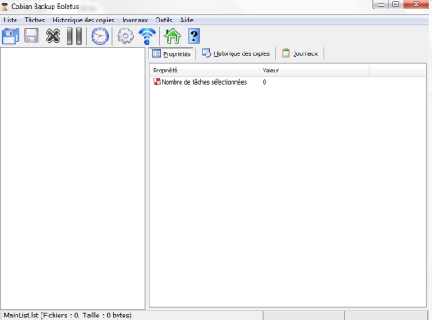Minimize the Cobian Backup window

[x=381, y=4]
